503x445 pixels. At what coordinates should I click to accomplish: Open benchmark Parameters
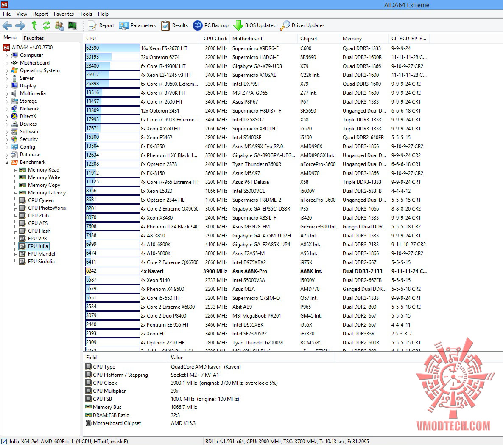pos(137,25)
